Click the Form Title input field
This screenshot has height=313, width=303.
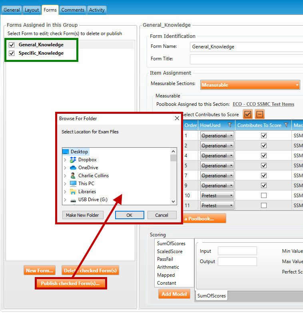[x=246, y=59]
